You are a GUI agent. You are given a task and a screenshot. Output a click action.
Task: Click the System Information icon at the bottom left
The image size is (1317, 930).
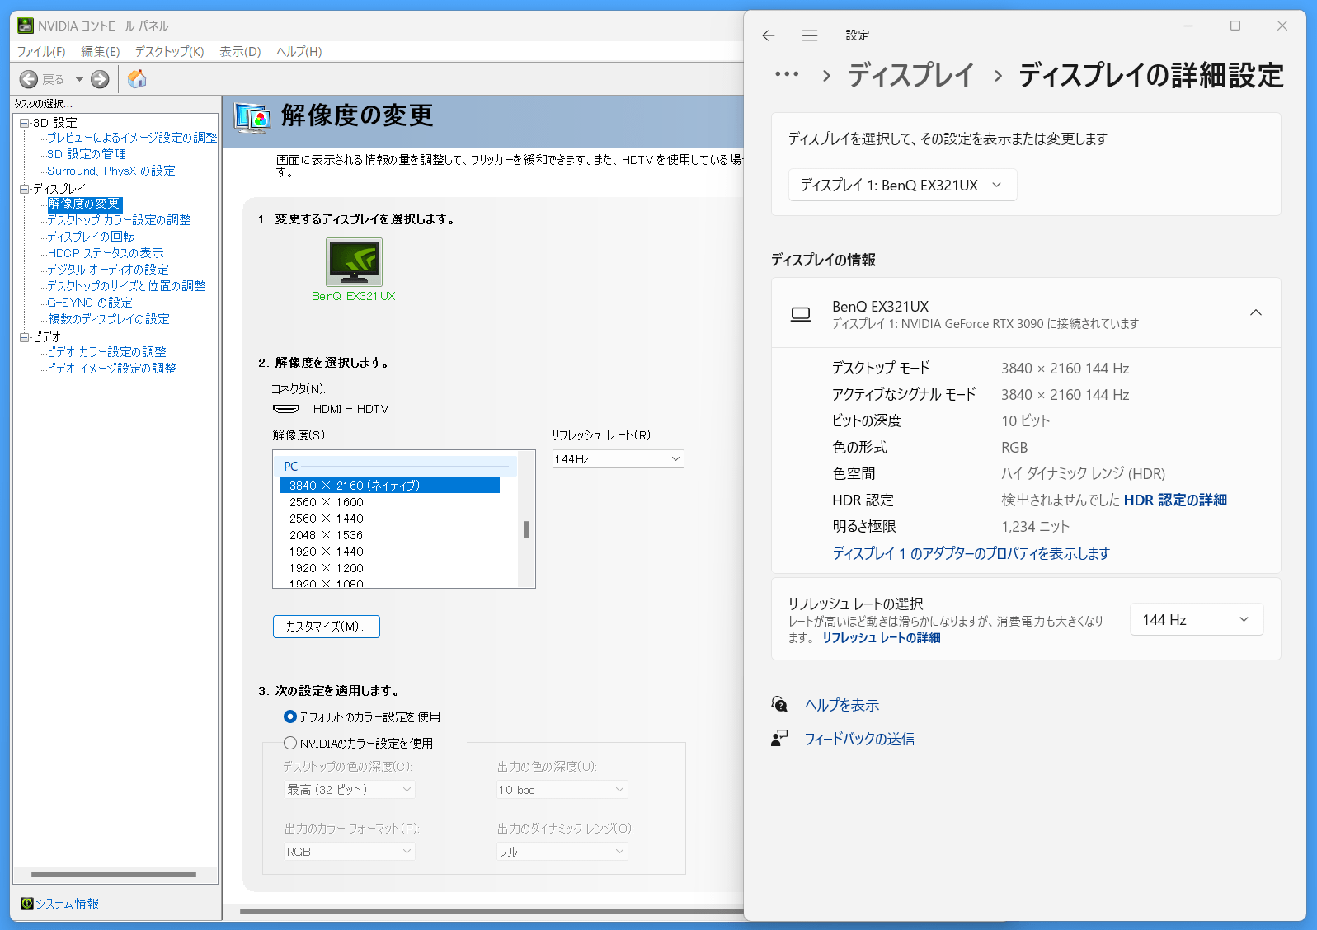(x=26, y=904)
